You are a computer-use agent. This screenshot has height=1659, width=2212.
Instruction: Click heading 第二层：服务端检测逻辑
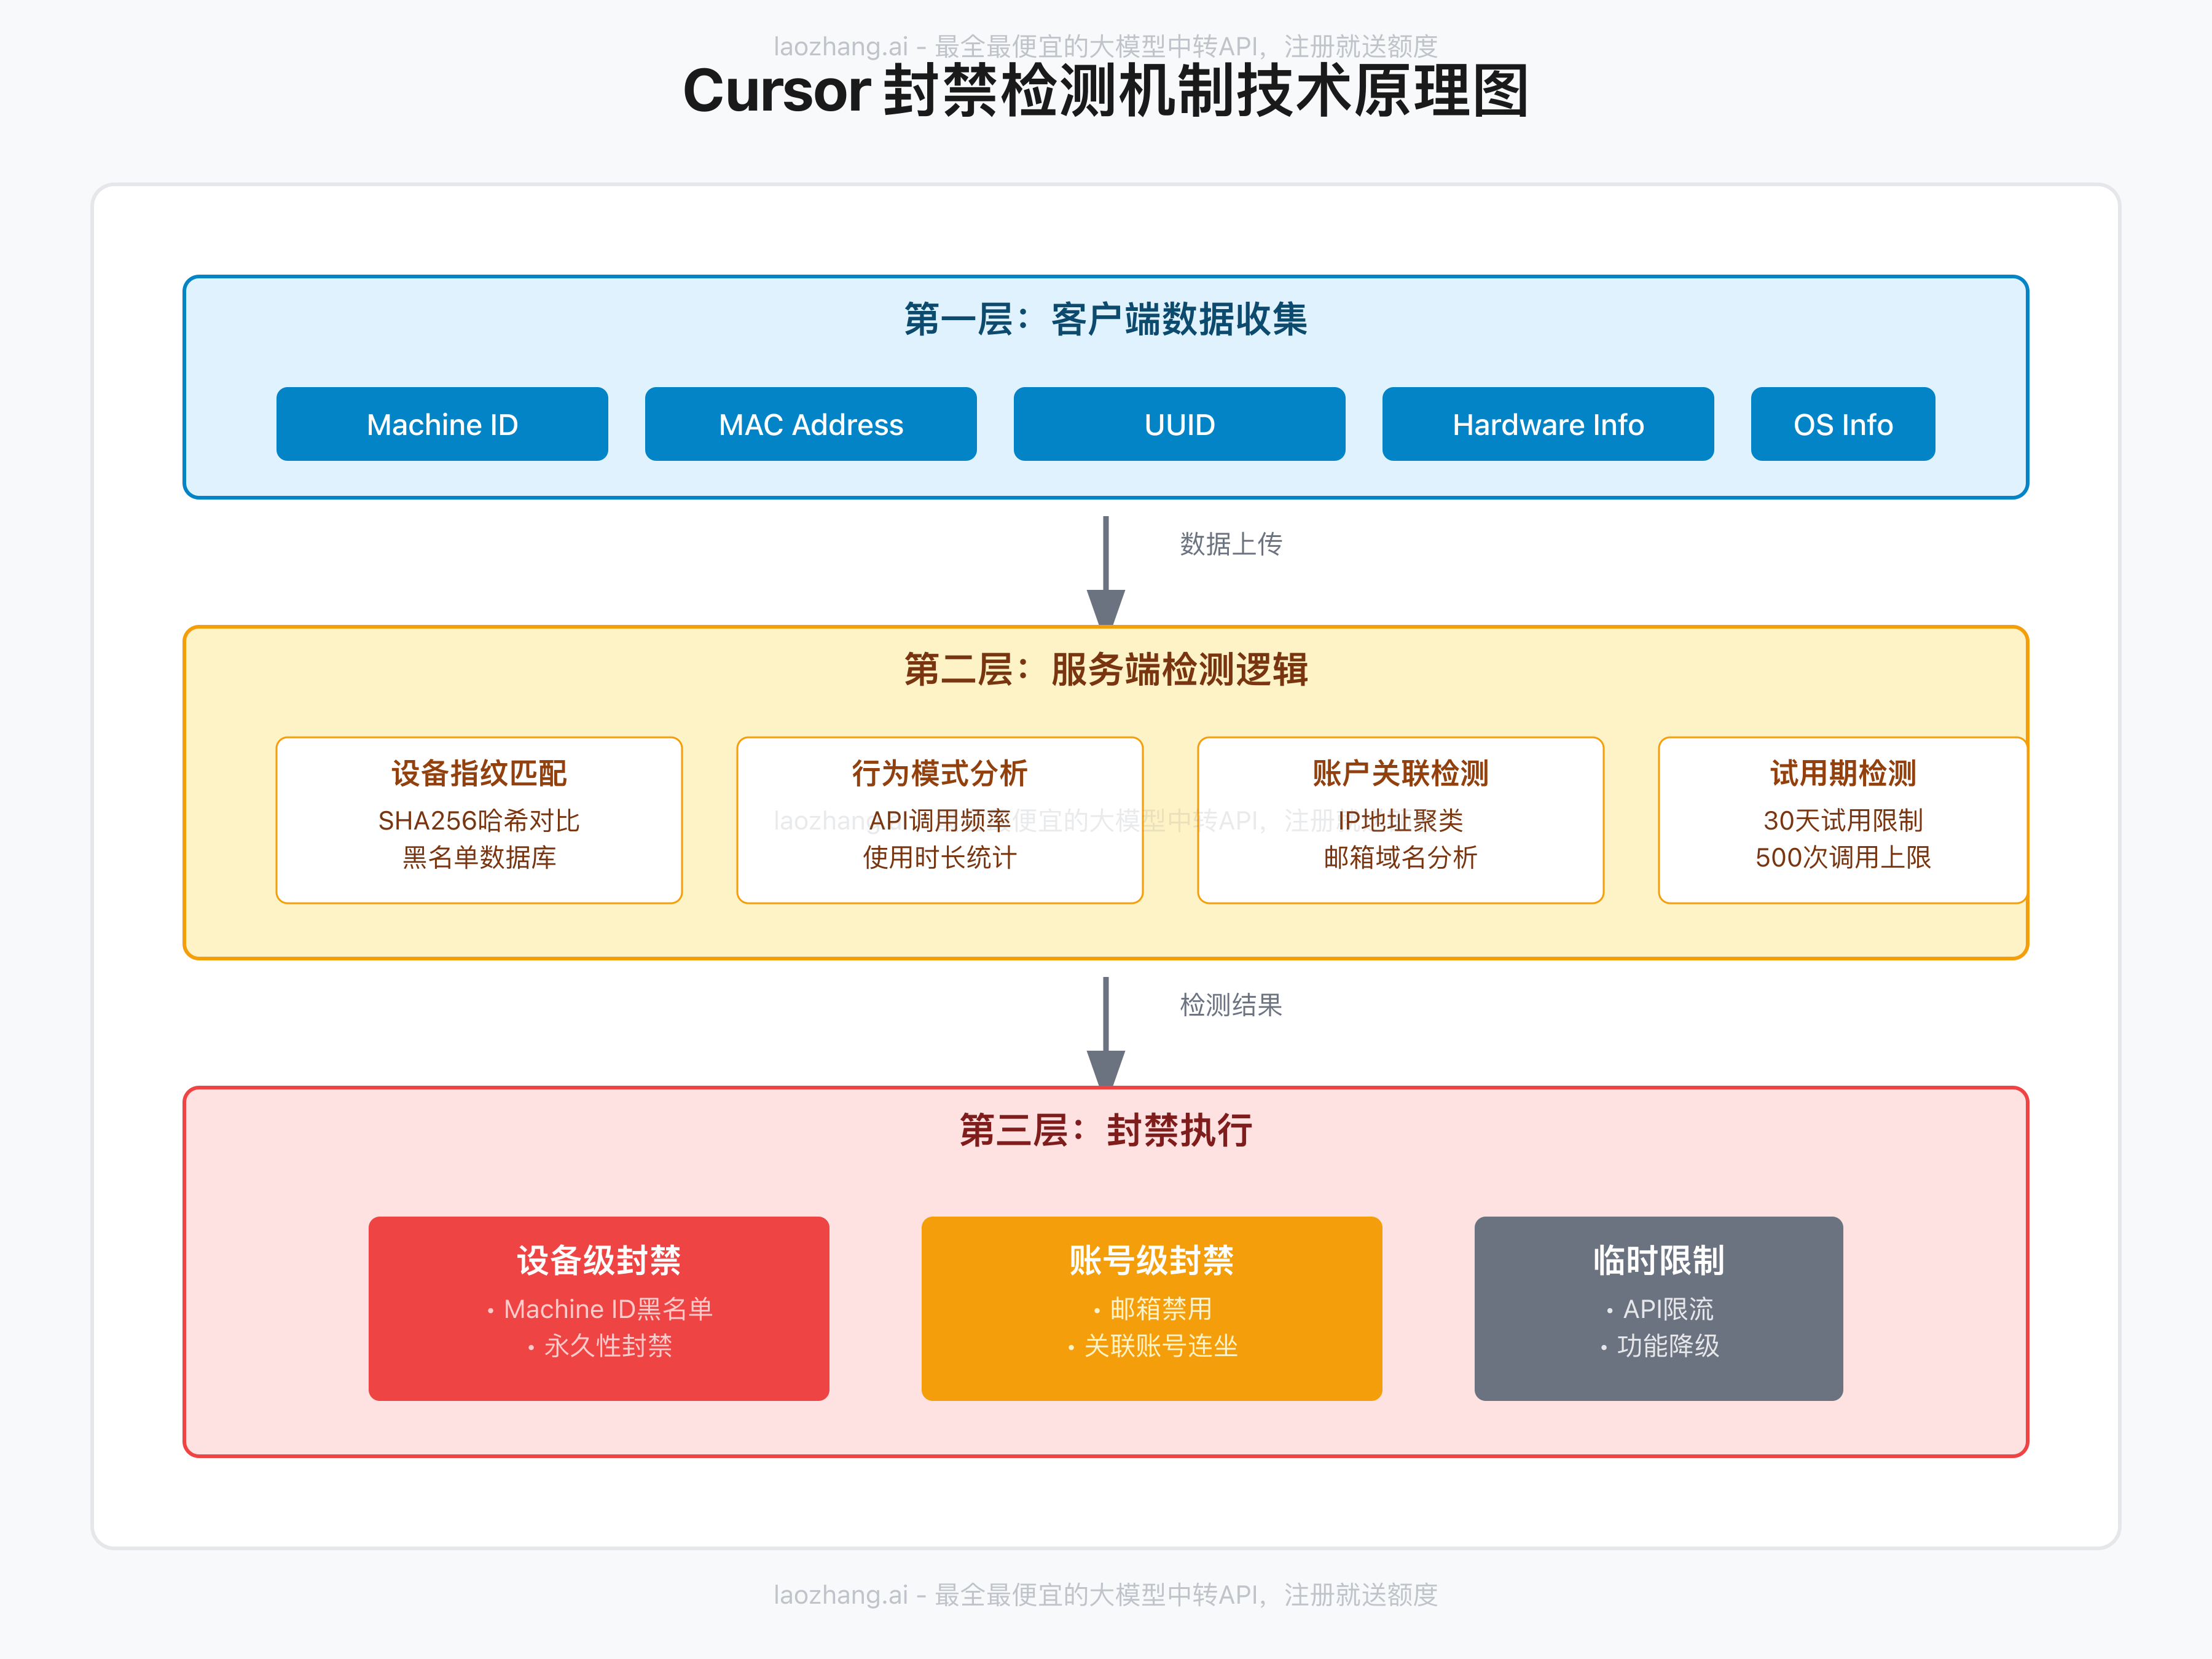point(1106,669)
